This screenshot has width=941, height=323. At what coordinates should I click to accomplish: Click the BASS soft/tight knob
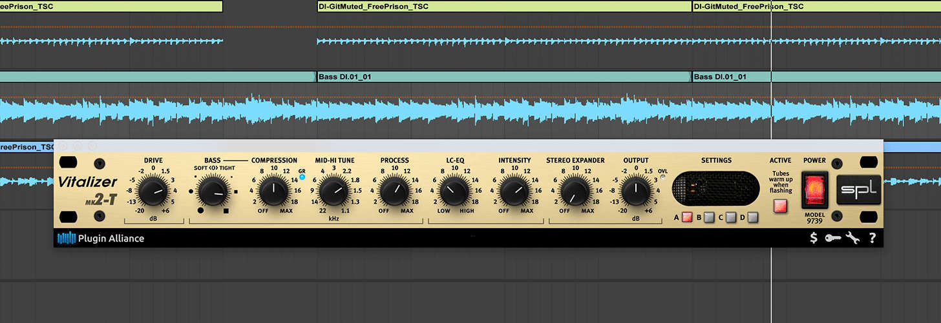point(213,191)
